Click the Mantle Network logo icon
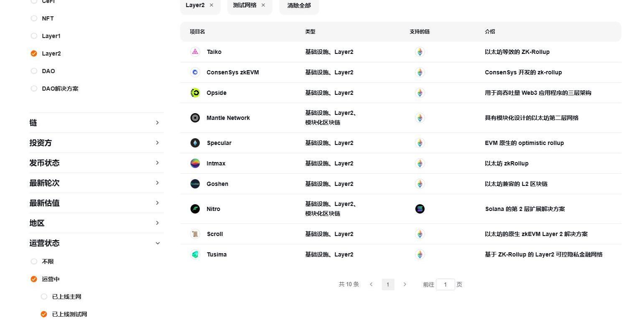 point(195,118)
